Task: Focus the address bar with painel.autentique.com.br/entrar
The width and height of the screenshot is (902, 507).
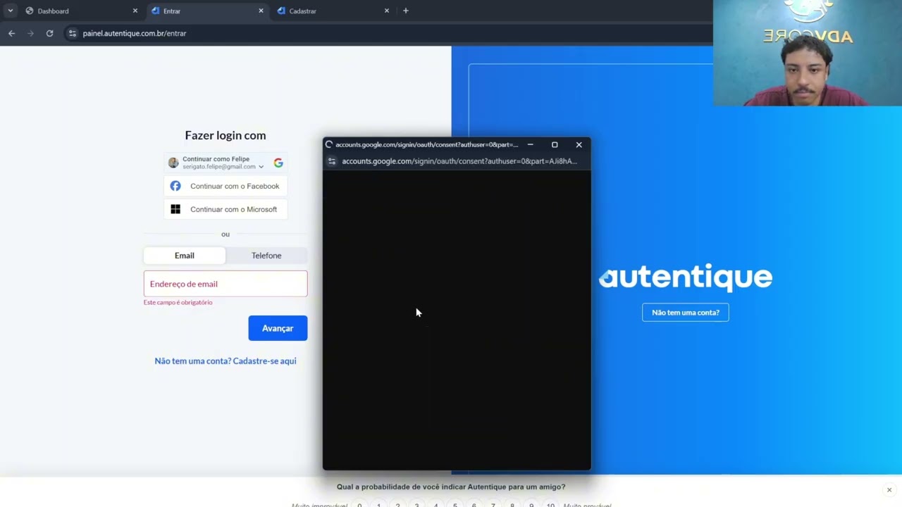Action: coord(134,33)
